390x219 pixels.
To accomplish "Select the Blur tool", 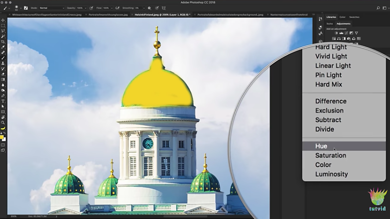I will click(3, 85).
